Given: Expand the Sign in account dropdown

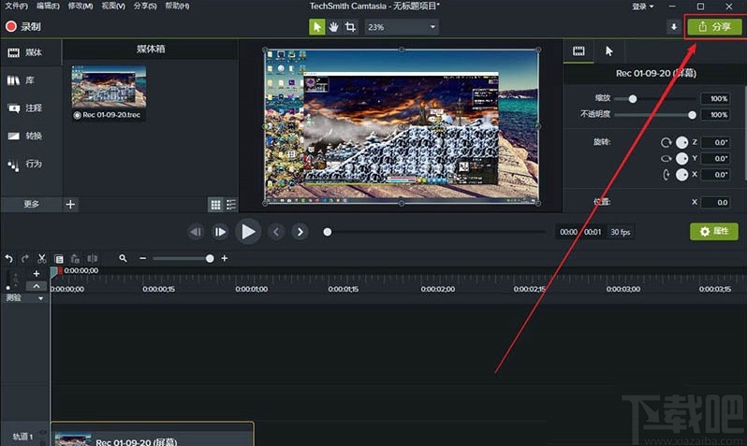Looking at the screenshot, I should point(643,7).
